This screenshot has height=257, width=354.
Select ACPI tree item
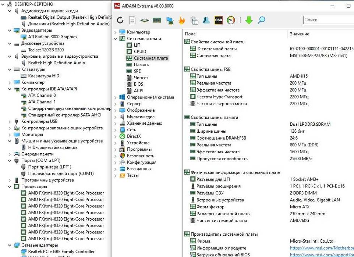coord(139,91)
